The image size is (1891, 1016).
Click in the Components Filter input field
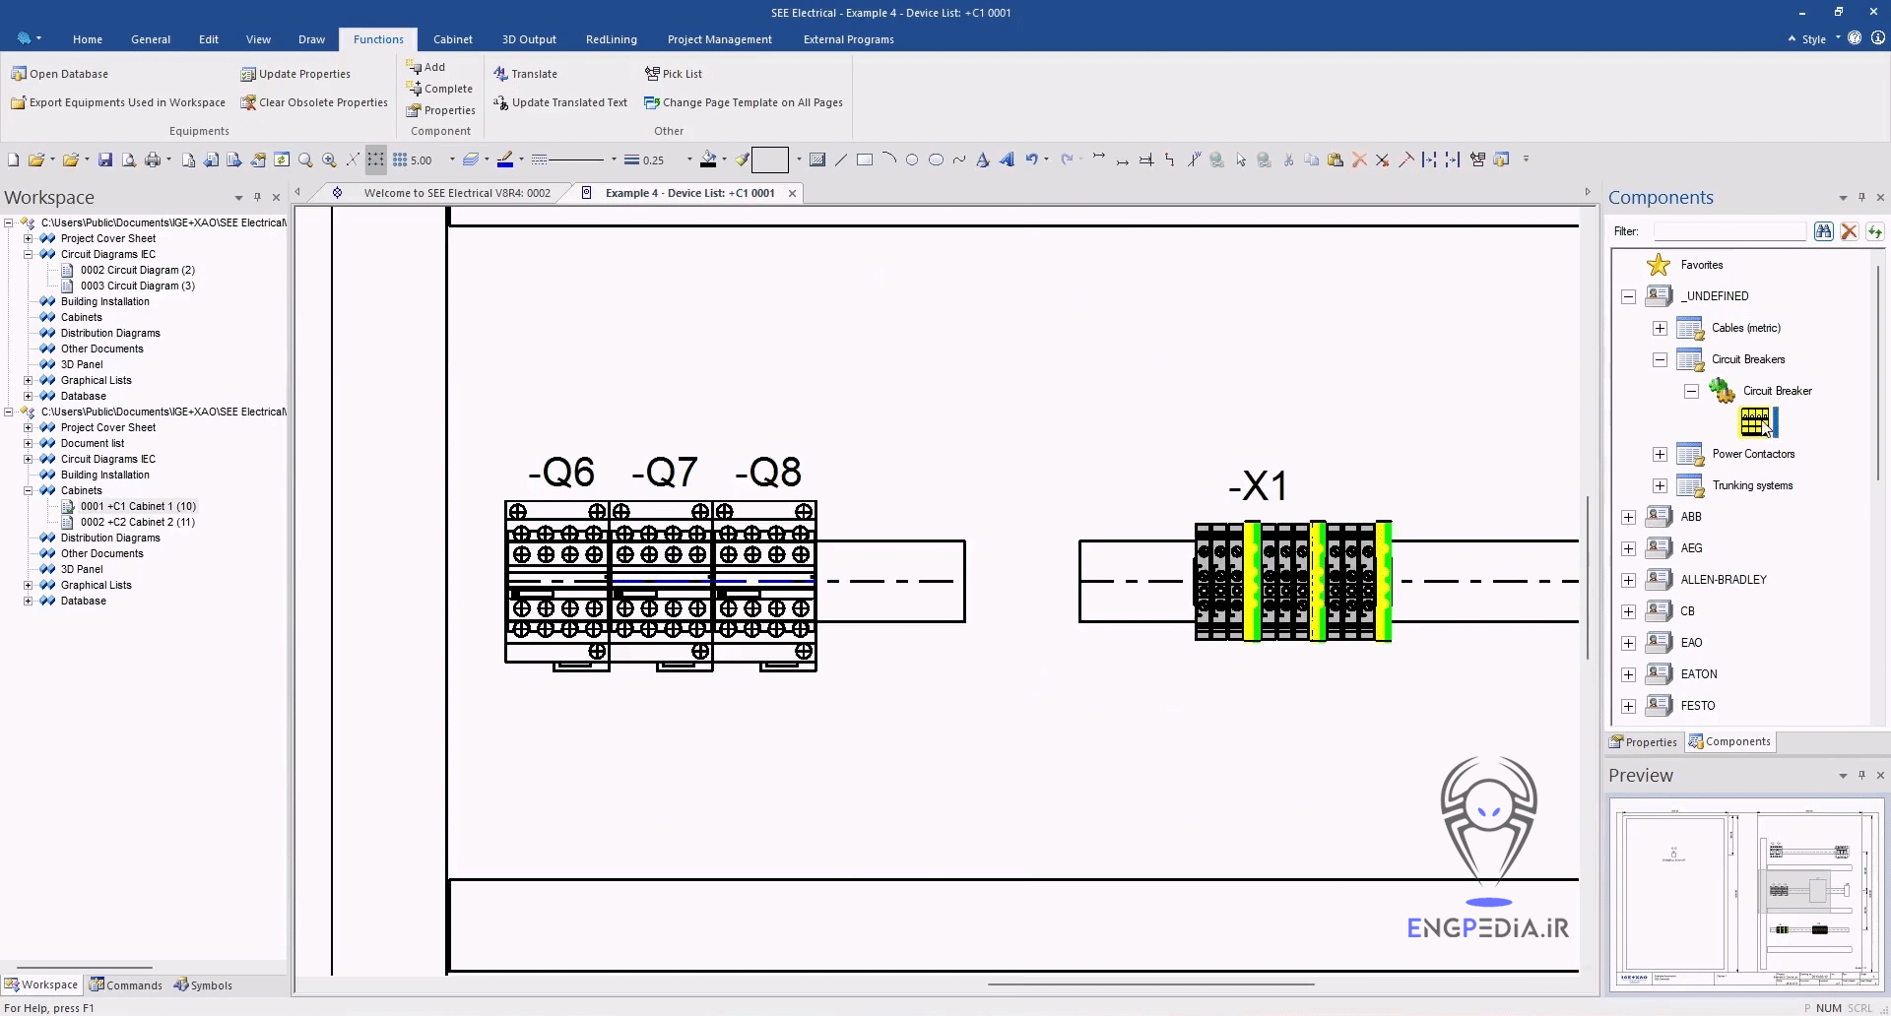click(x=1728, y=231)
